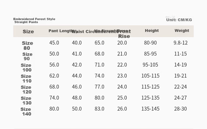Select the Size 80 row label
The image size is (207, 129).
[27, 45]
